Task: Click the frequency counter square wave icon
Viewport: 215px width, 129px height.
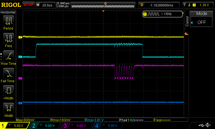Action: click(x=154, y=14)
